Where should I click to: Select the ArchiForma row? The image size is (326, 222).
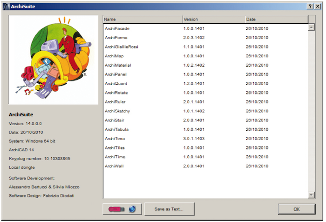pyautogui.click(x=205, y=38)
